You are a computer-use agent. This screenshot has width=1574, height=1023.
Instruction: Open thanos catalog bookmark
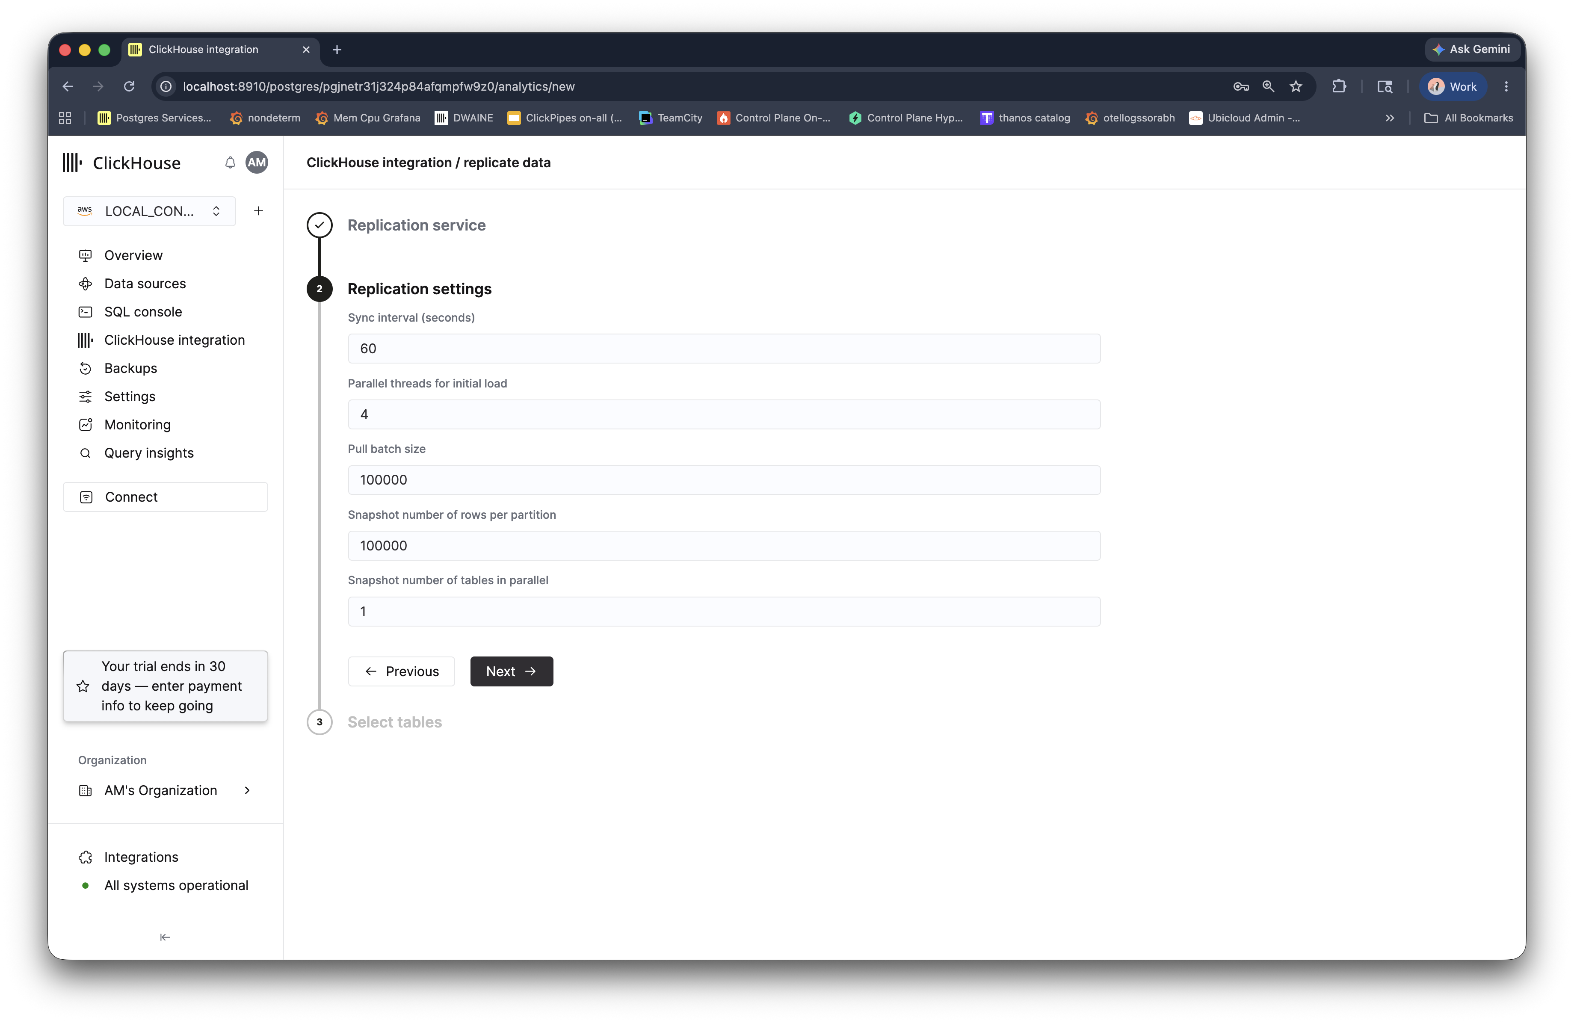tap(1025, 118)
